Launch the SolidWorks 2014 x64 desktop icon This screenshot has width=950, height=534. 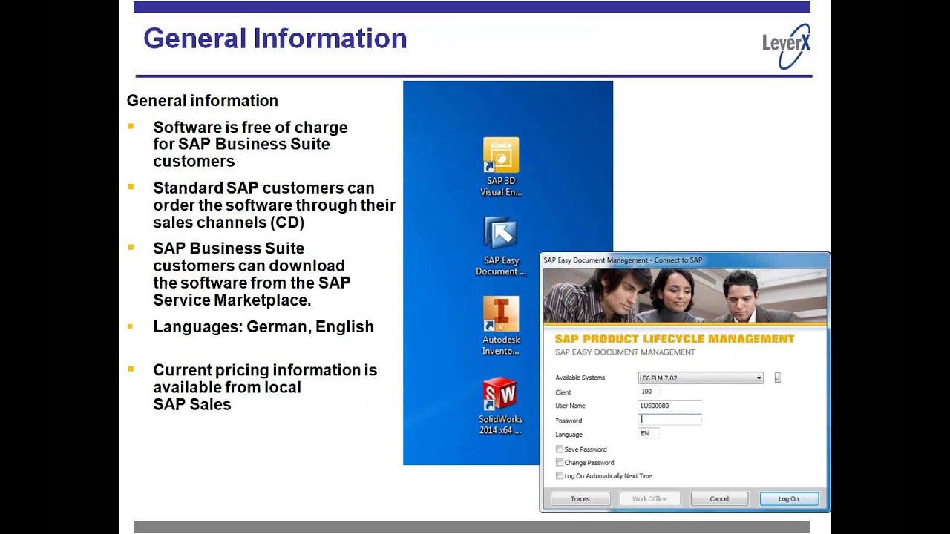point(500,406)
